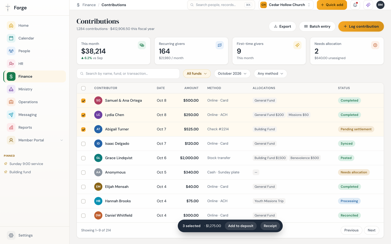The image size is (391, 244).
Task: Click the Settings gear icon
Action: coord(11,235)
